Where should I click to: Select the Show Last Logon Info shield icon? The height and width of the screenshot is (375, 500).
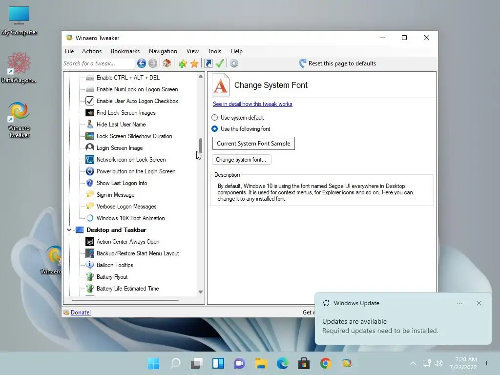pyautogui.click(x=90, y=183)
